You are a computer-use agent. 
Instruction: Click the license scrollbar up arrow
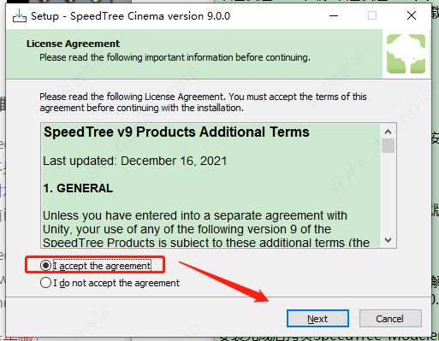coord(388,132)
